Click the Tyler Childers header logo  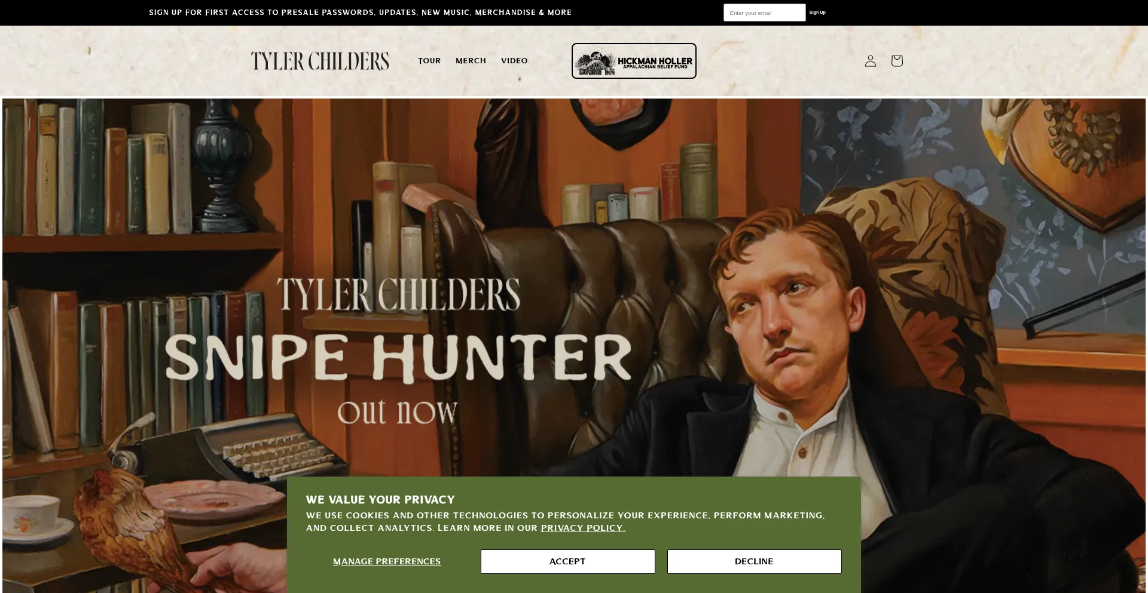click(320, 61)
